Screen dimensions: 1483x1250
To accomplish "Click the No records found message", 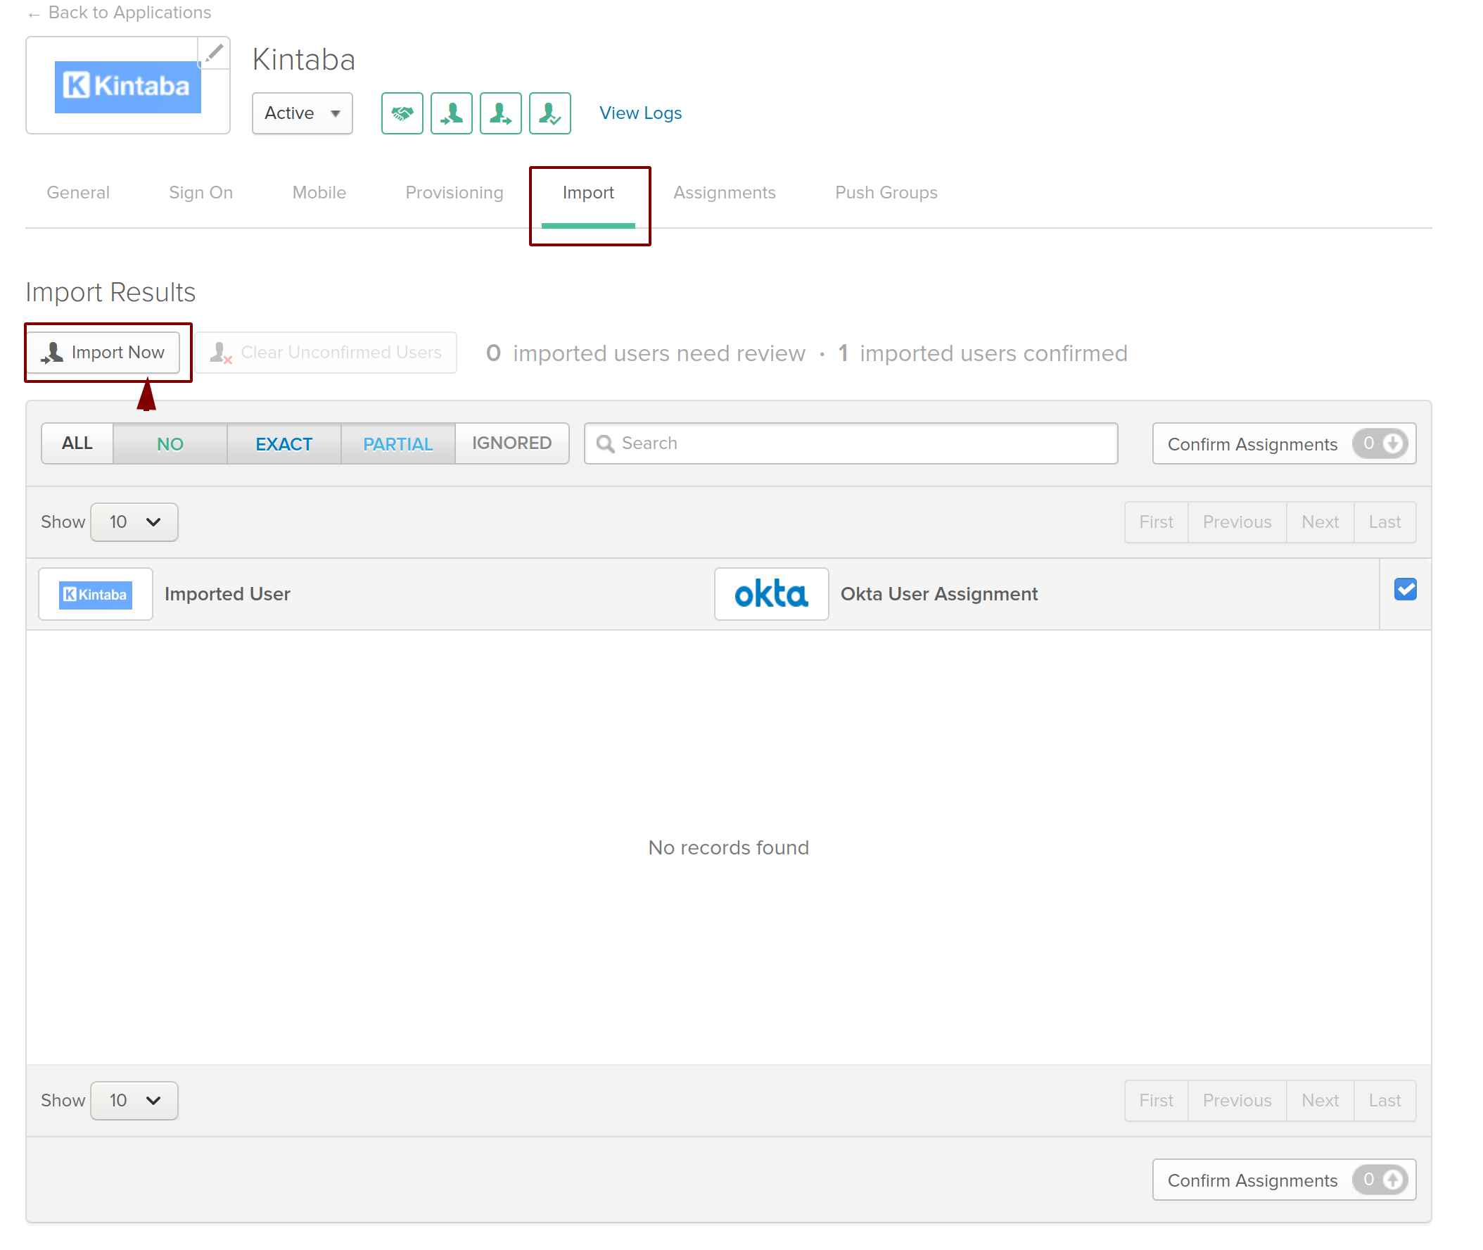I will click(729, 847).
